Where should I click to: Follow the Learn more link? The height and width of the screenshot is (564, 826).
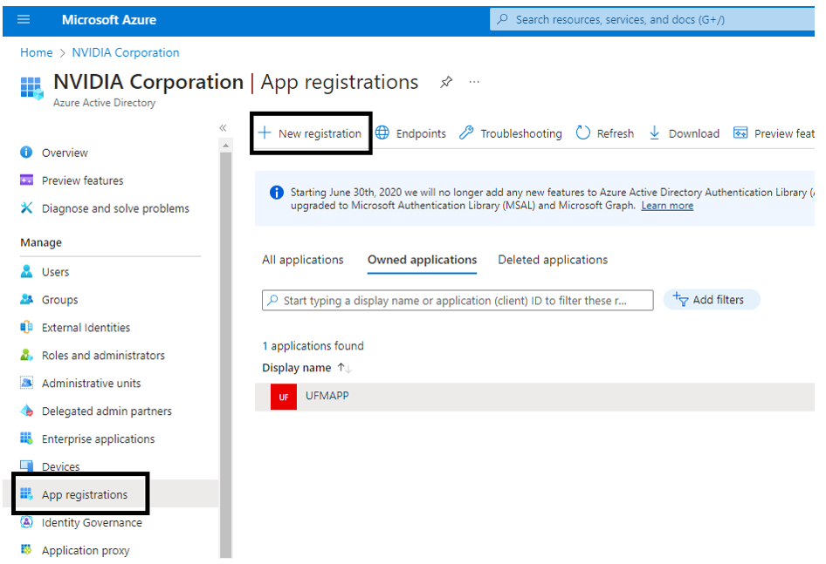(x=667, y=206)
